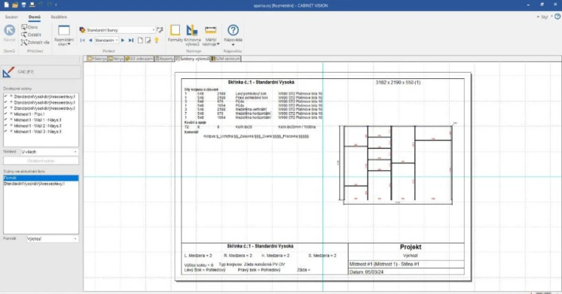Toggle checkmark for Místnost 1 - Wall 3 scene
Screen dimensions: 562x294
click(x=6, y=132)
